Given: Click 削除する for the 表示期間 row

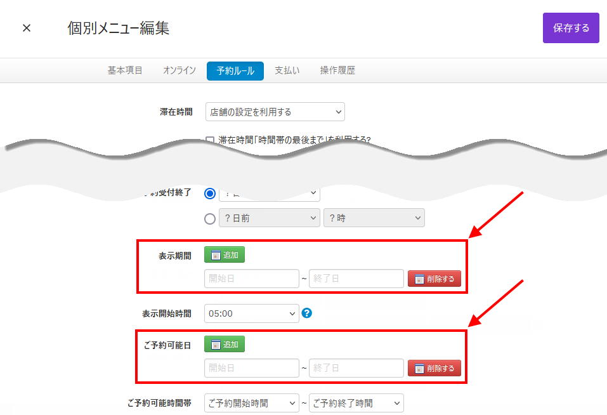Looking at the screenshot, I should coord(434,279).
